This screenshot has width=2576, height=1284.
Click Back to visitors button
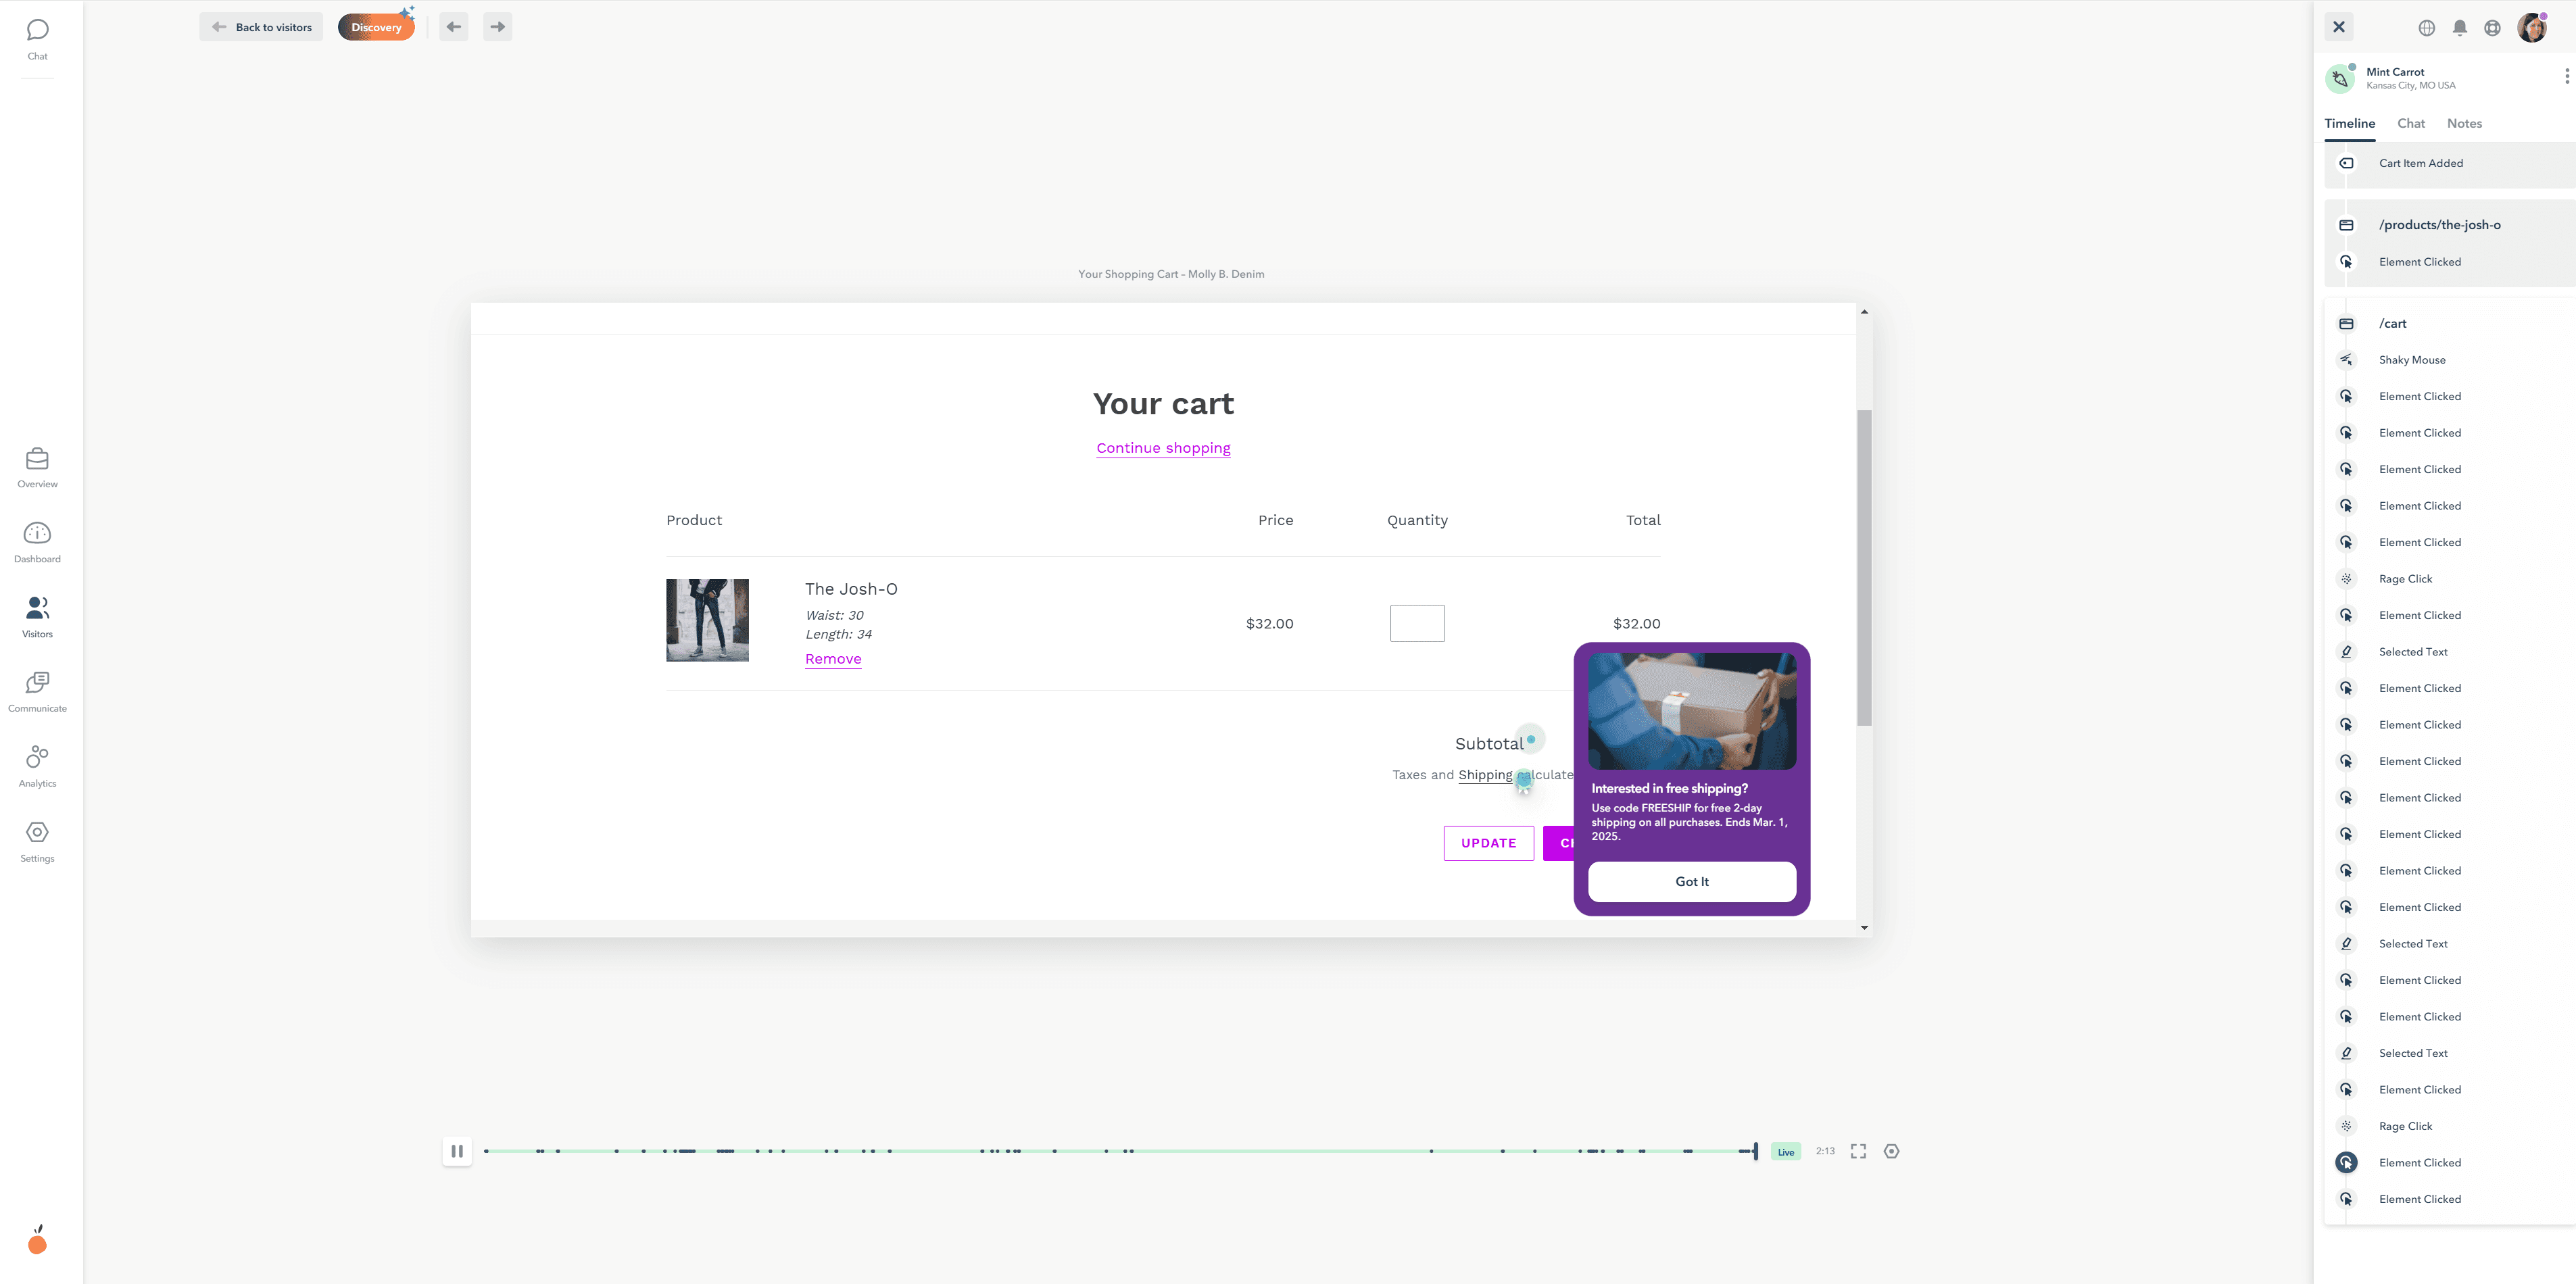pyautogui.click(x=261, y=27)
